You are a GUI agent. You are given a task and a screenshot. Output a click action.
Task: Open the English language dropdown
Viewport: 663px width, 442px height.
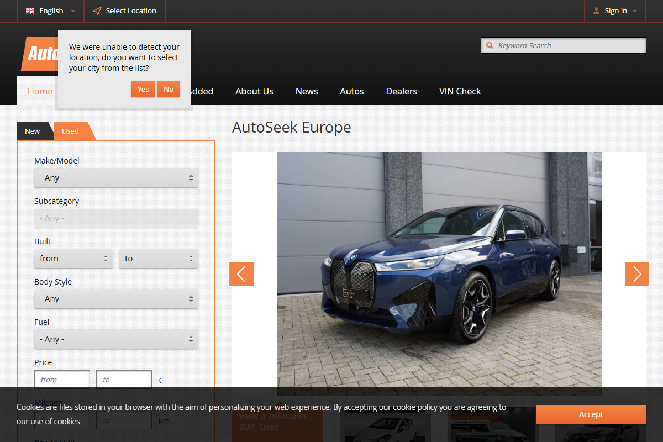click(51, 11)
